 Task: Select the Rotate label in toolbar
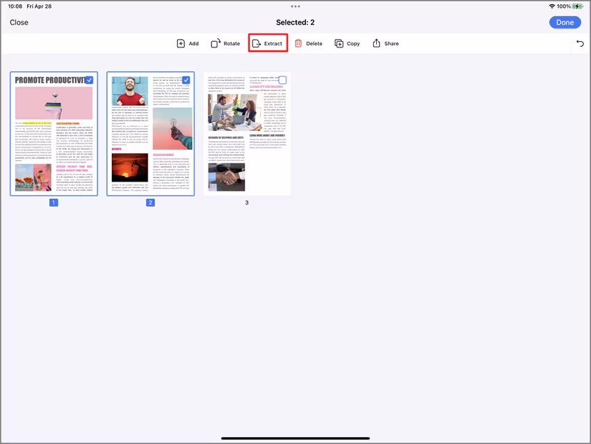click(x=232, y=43)
